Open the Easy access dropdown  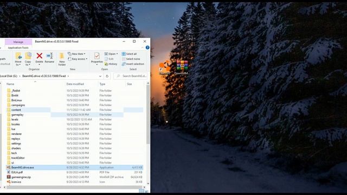pos(78,59)
